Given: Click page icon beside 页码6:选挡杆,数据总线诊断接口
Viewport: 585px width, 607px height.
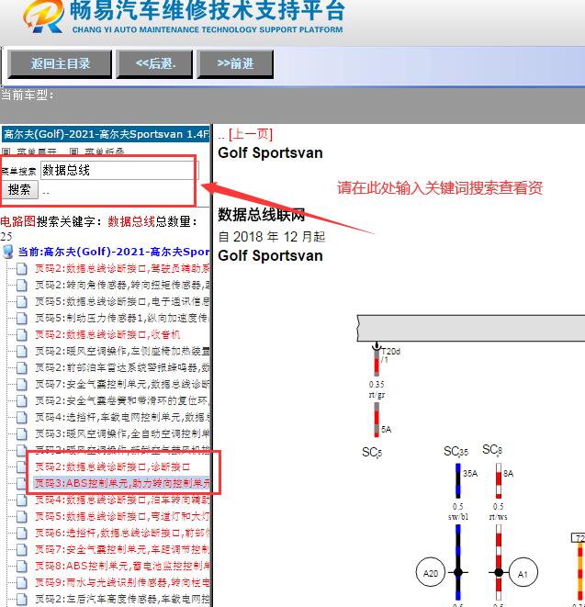Looking at the screenshot, I should click(22, 533).
